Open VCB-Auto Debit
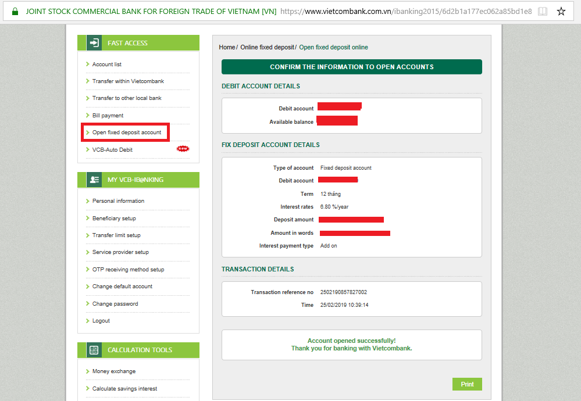 tap(112, 149)
